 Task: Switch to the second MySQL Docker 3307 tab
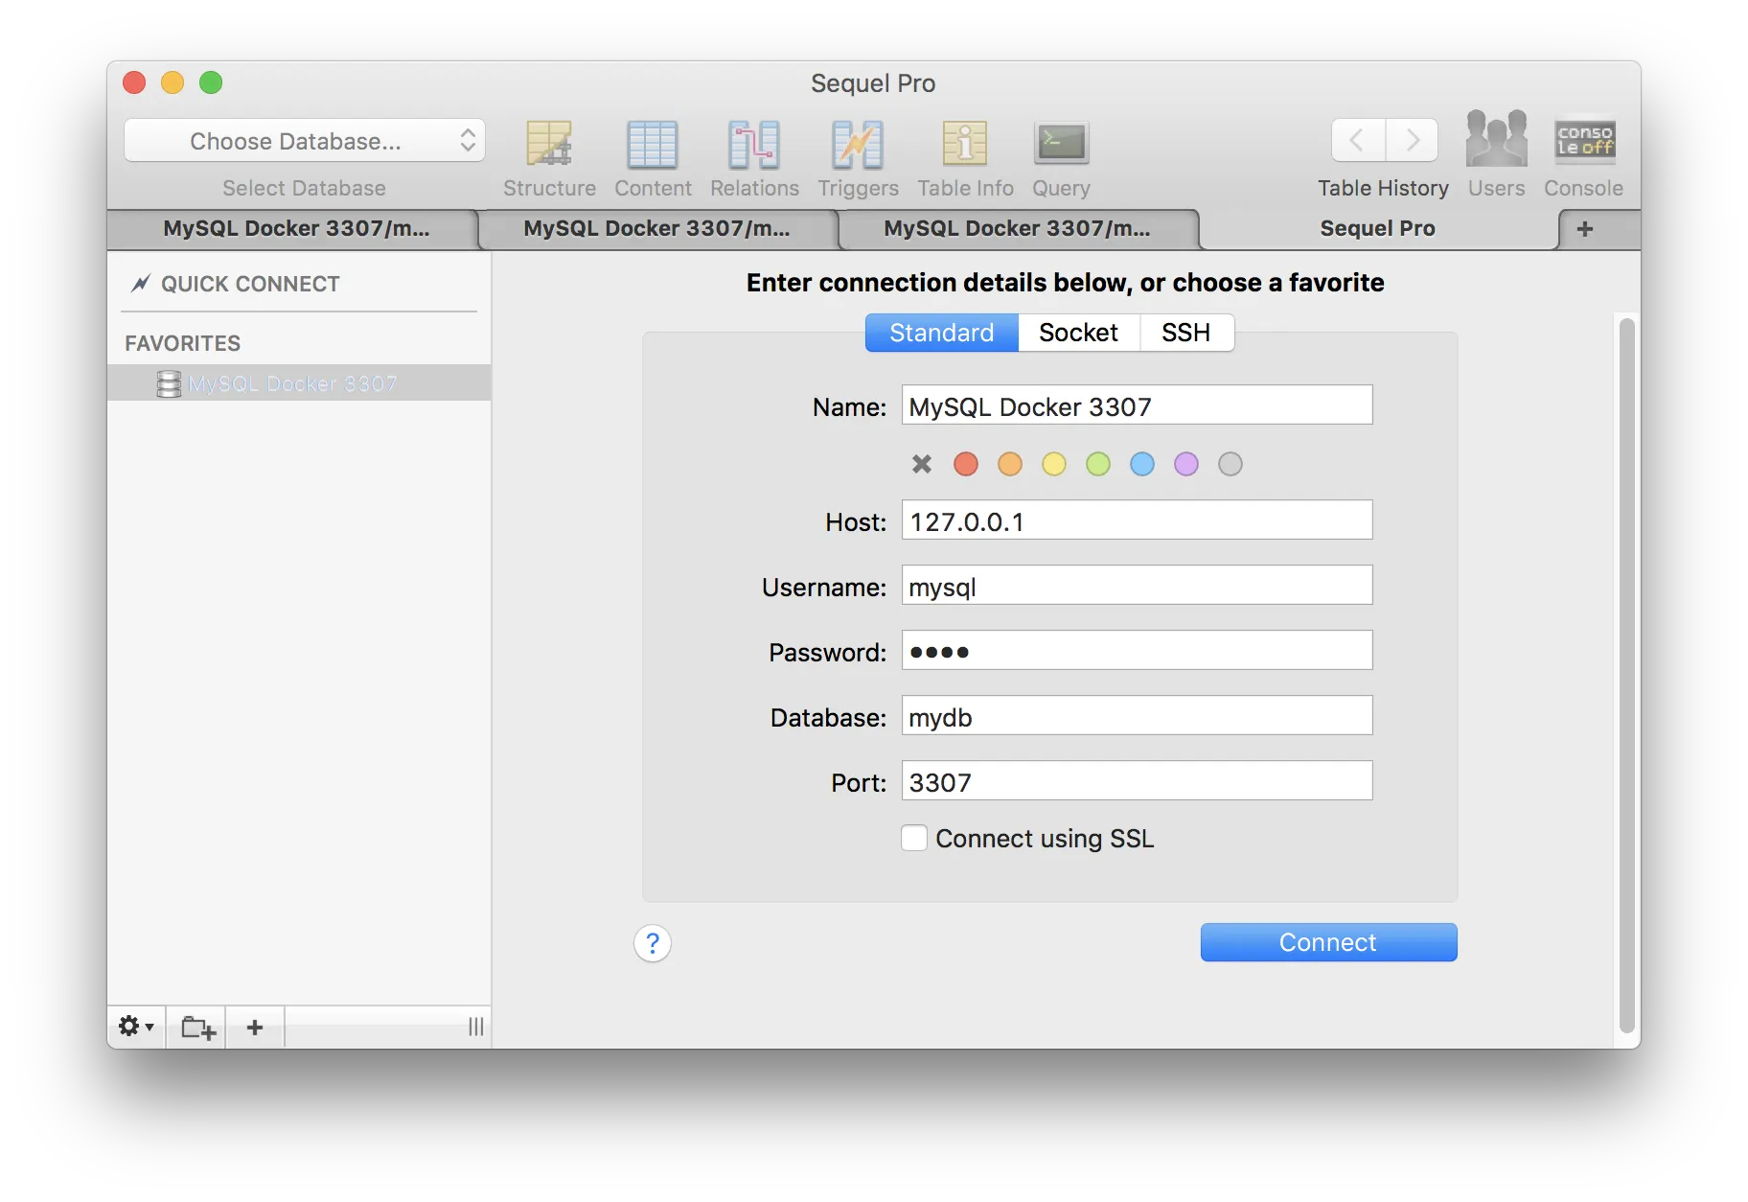[x=656, y=228]
